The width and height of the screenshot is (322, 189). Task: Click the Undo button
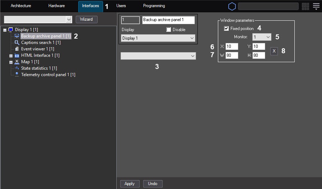[153, 184]
